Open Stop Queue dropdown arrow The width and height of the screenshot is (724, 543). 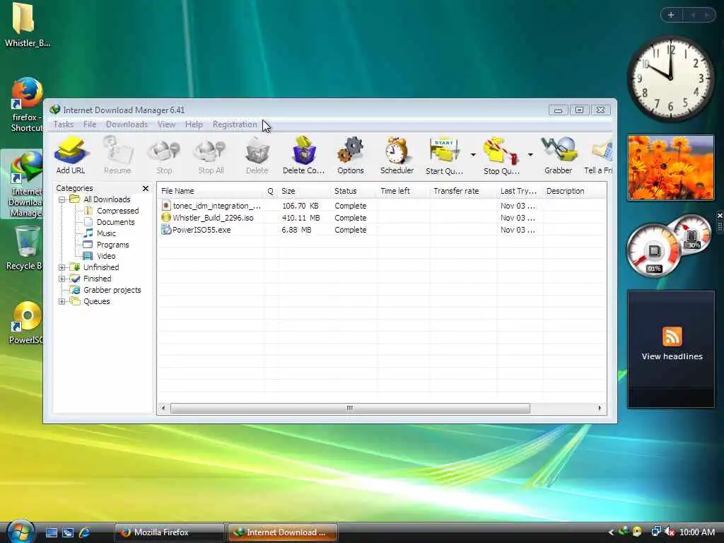point(530,155)
